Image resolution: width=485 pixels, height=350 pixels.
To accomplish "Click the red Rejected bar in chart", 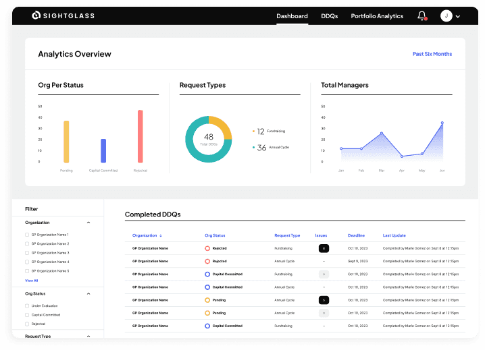I will click(x=140, y=136).
